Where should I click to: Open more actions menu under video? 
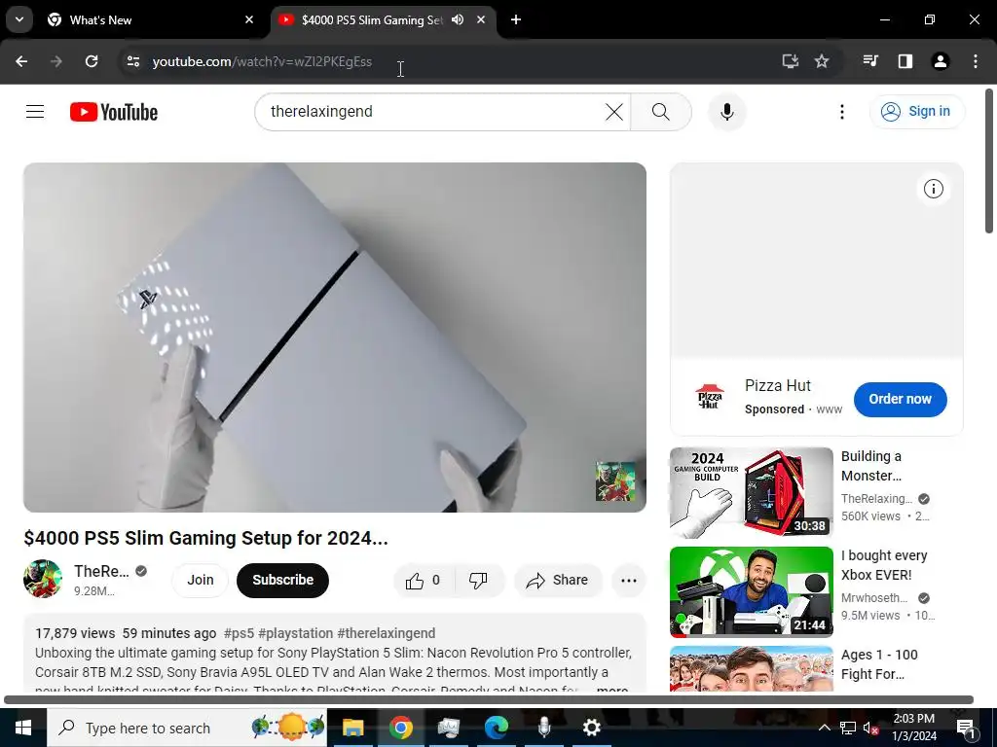pyautogui.click(x=628, y=580)
